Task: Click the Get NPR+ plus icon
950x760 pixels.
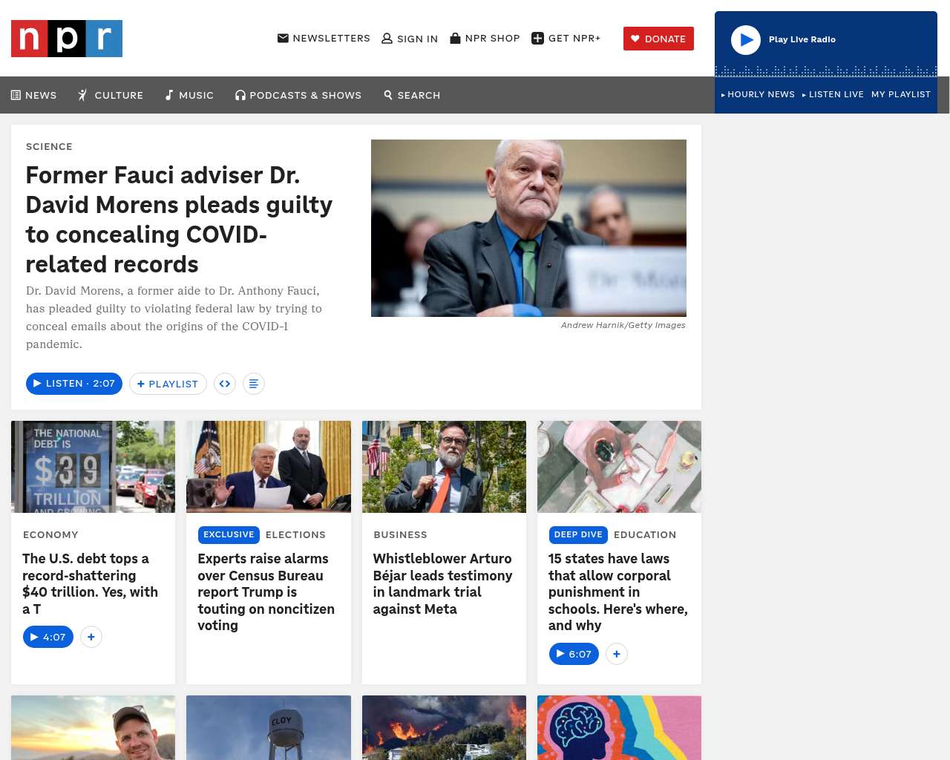Action: click(538, 38)
